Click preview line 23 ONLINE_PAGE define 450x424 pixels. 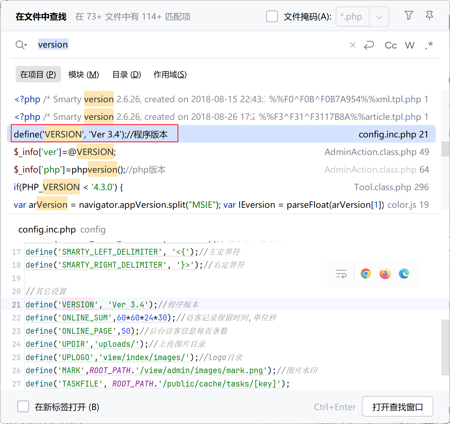tap(127, 331)
